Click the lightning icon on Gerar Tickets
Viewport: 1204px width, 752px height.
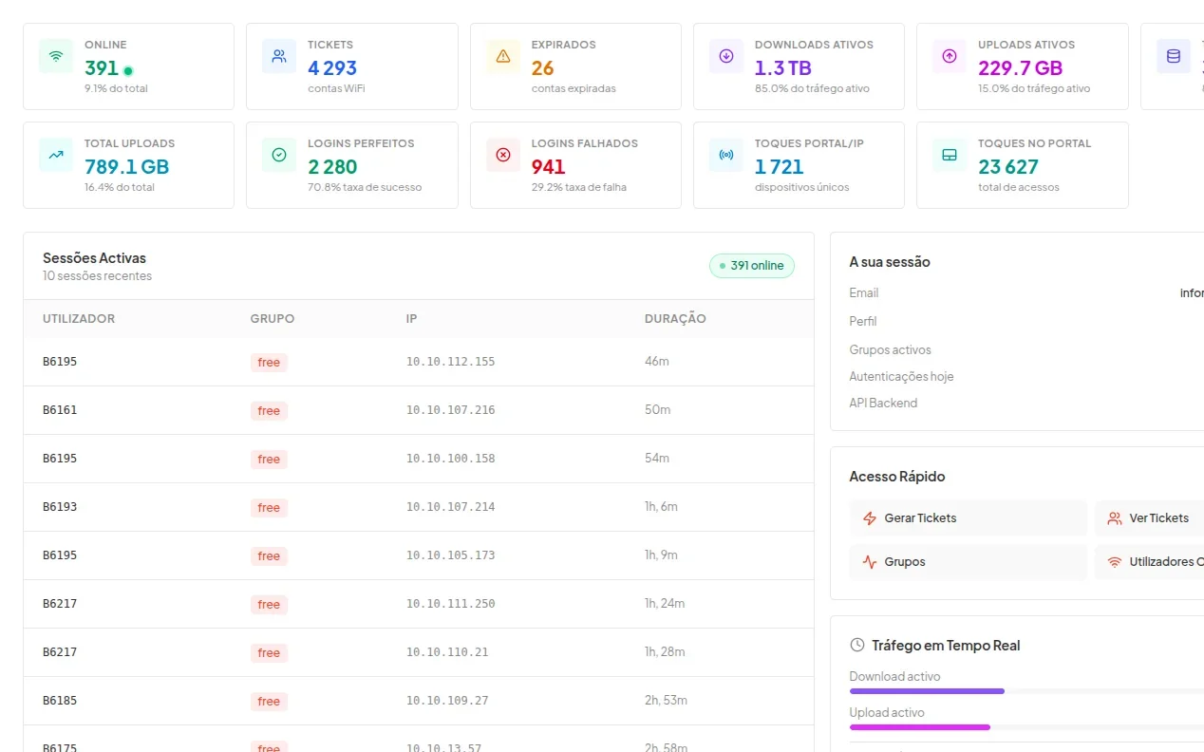(x=870, y=518)
